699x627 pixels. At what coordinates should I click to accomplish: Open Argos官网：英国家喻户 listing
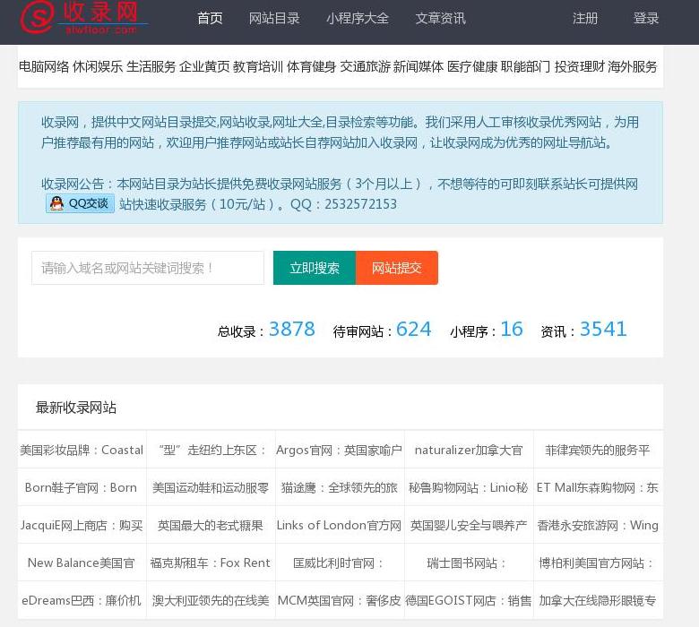tap(340, 450)
